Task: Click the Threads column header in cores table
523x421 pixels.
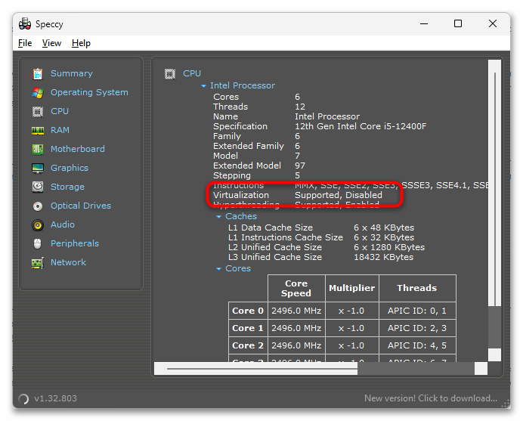Action: pyautogui.click(x=417, y=289)
